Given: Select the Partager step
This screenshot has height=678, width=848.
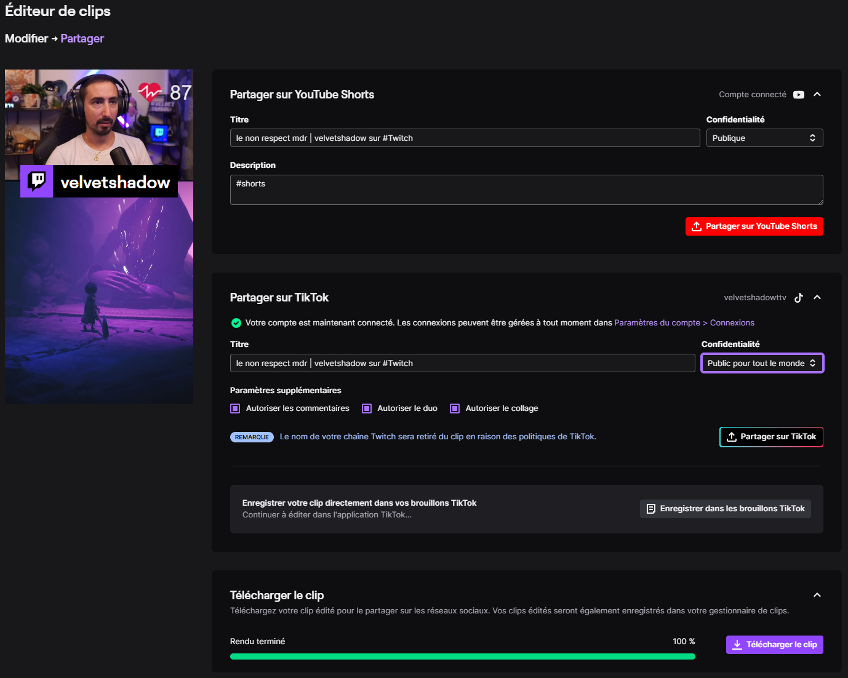Looking at the screenshot, I should pyautogui.click(x=82, y=38).
